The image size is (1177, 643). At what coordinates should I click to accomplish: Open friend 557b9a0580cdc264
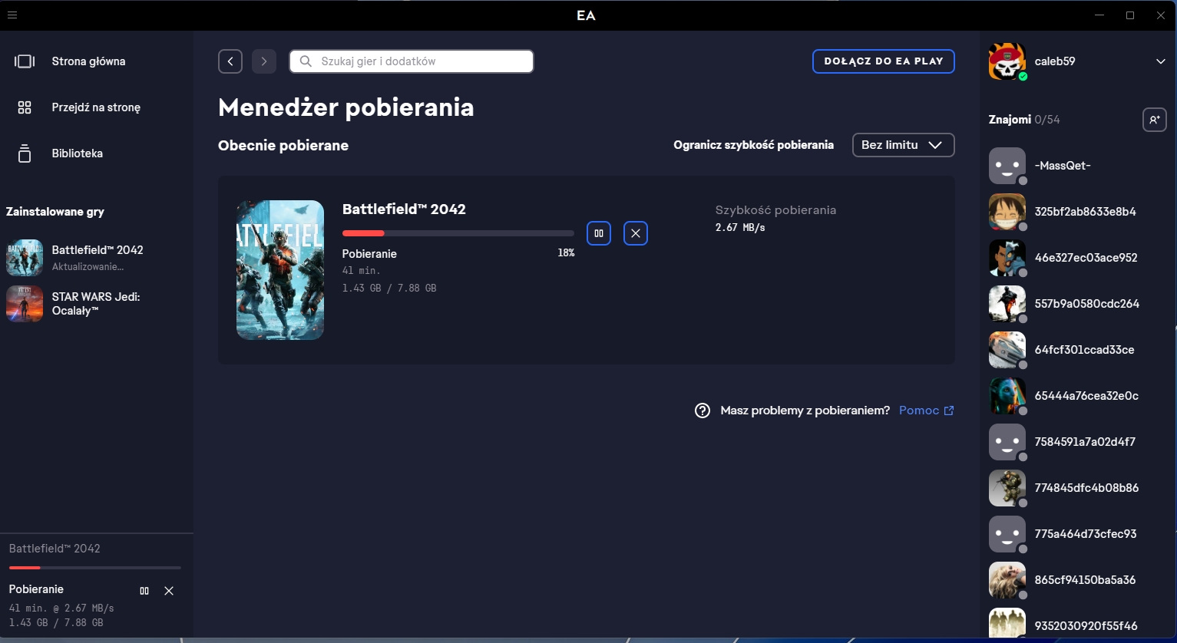pos(1078,304)
